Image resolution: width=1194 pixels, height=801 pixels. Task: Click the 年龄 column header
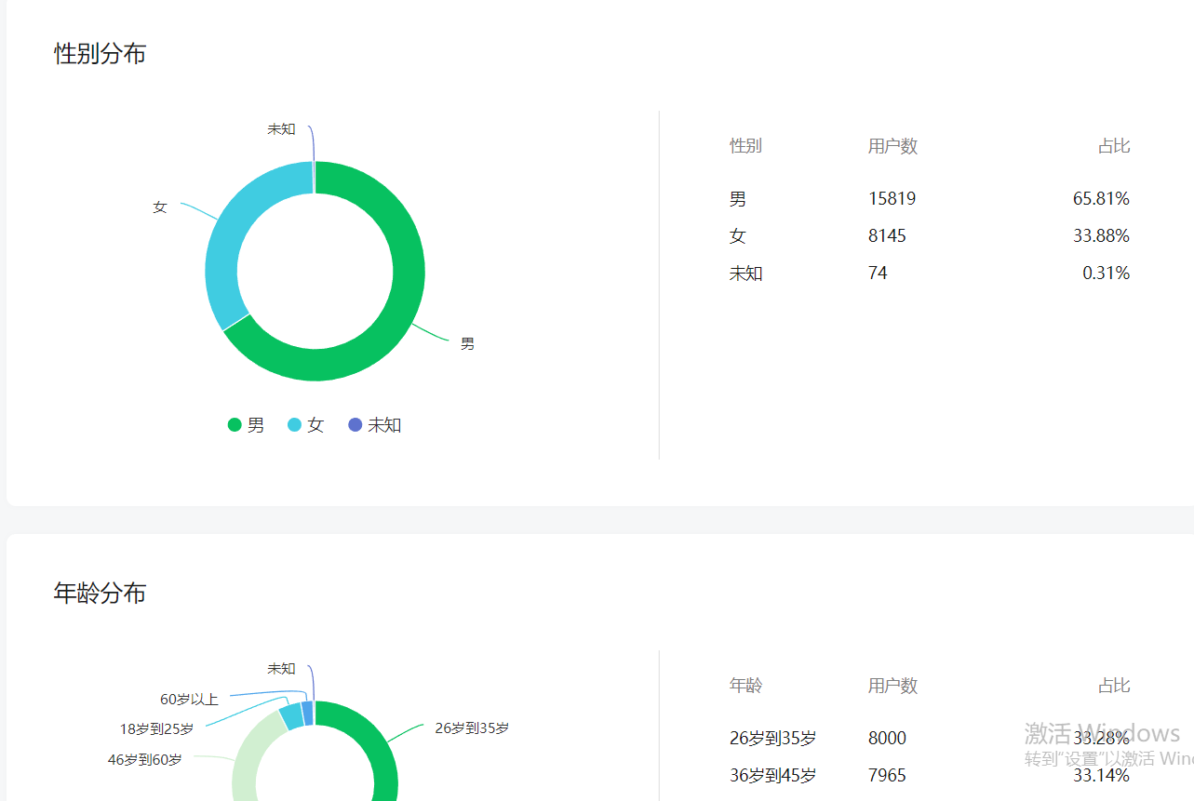pyautogui.click(x=745, y=686)
